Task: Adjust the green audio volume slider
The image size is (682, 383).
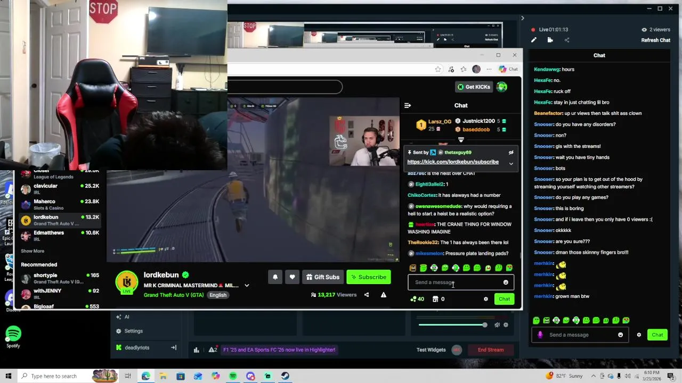Action: 452,324
